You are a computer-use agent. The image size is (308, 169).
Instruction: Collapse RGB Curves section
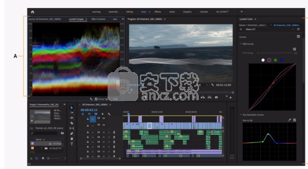(241, 44)
